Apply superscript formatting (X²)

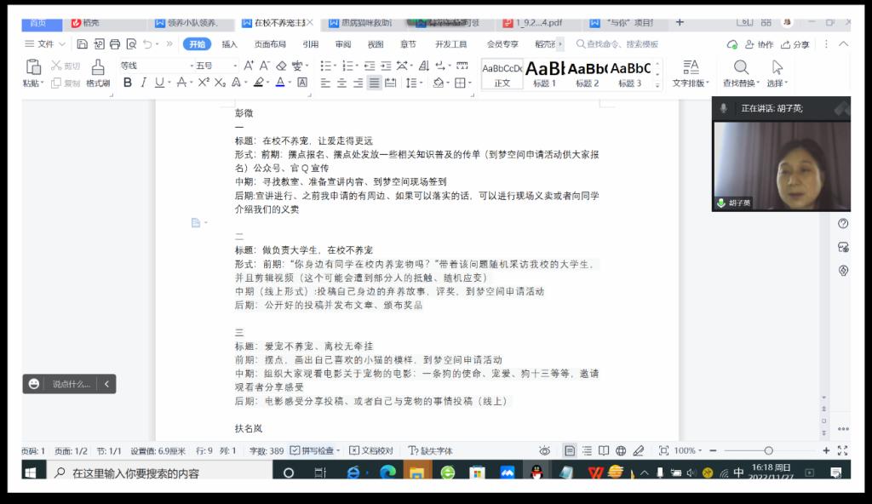click(x=204, y=83)
